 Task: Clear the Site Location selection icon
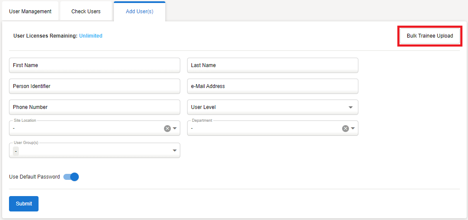[x=167, y=129]
